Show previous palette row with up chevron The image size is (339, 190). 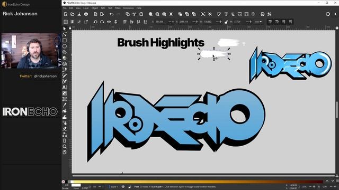point(327,182)
